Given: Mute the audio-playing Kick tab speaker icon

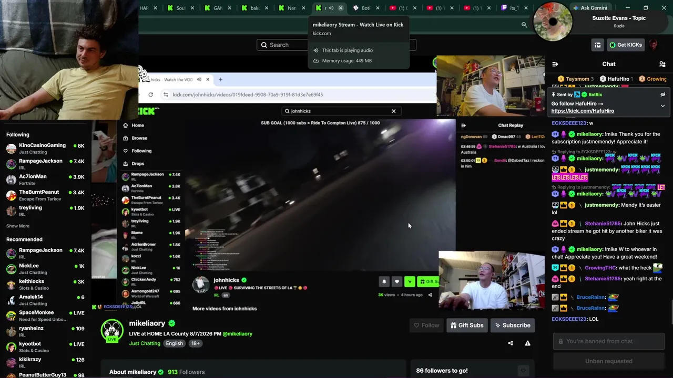Looking at the screenshot, I should [331, 8].
